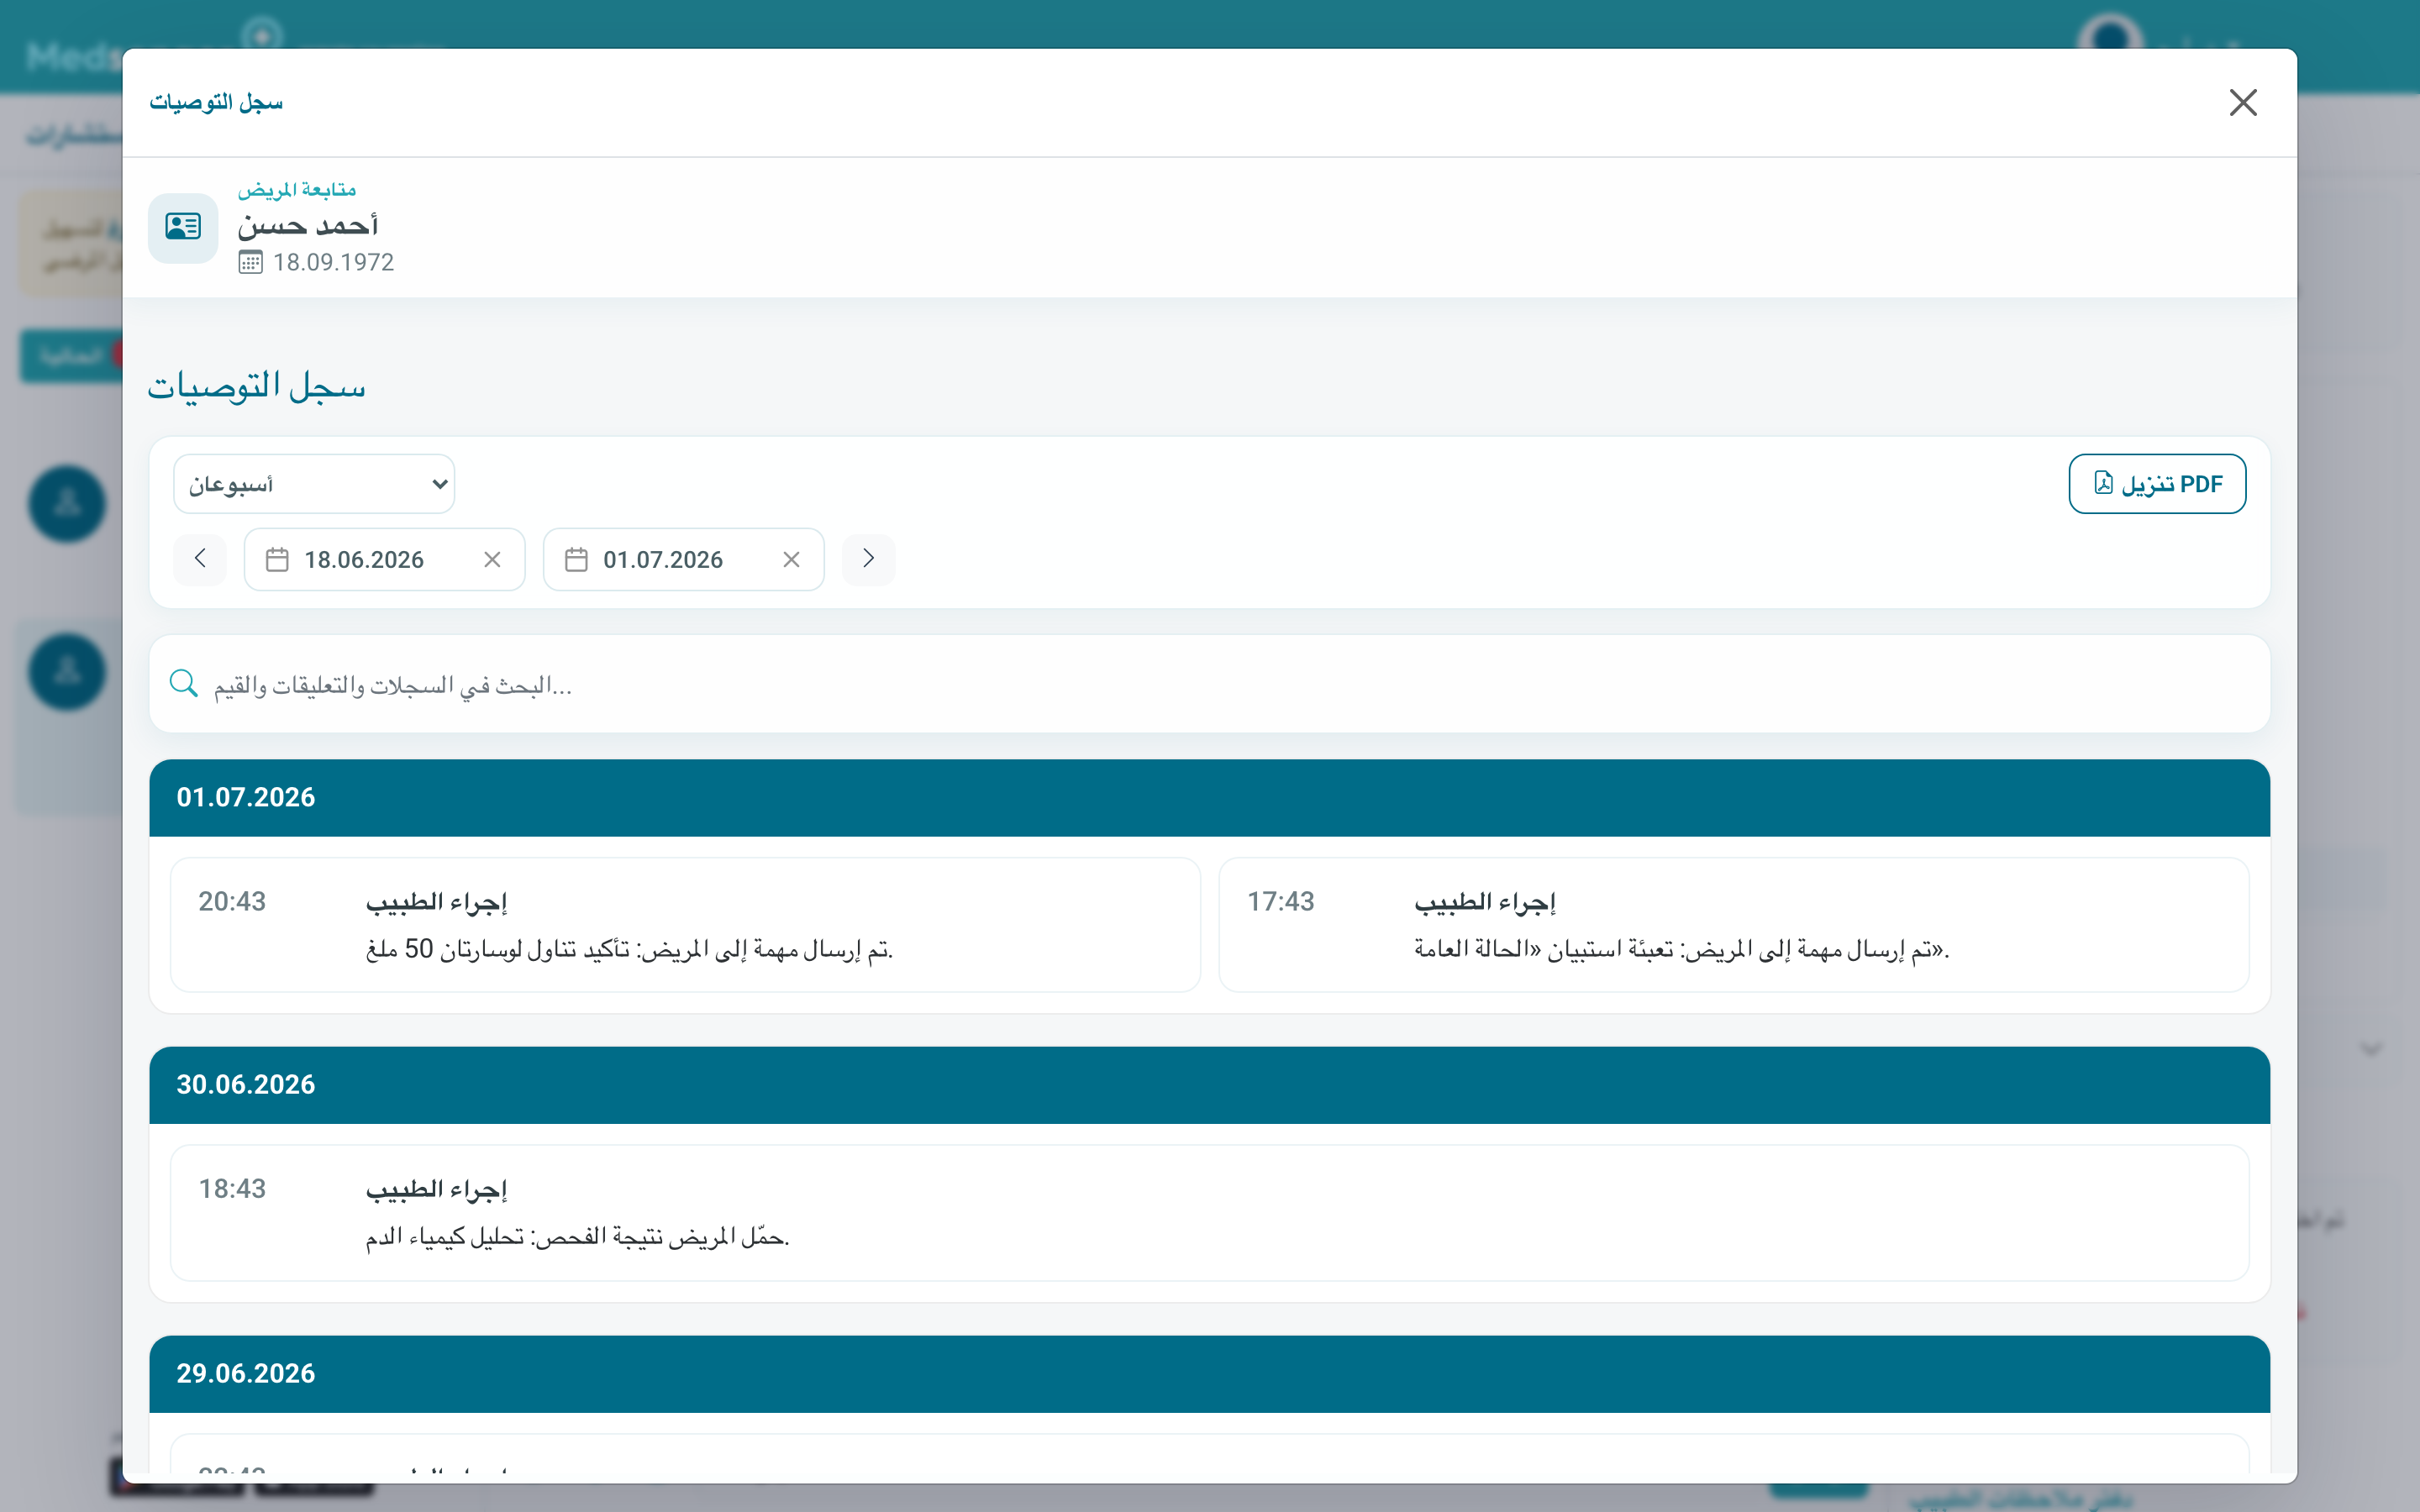The height and width of the screenshot is (1512, 2420).
Task: Click patient name أحمد حسن
Action: (x=307, y=226)
